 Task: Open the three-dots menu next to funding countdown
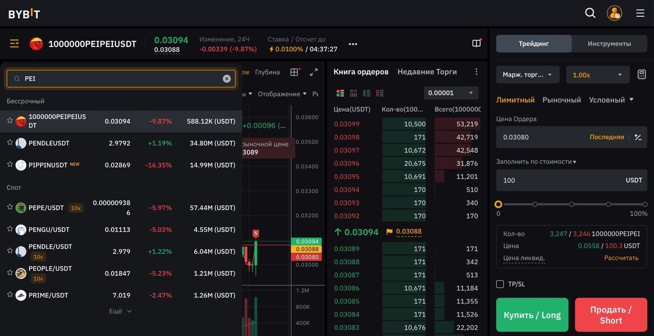coord(353,44)
